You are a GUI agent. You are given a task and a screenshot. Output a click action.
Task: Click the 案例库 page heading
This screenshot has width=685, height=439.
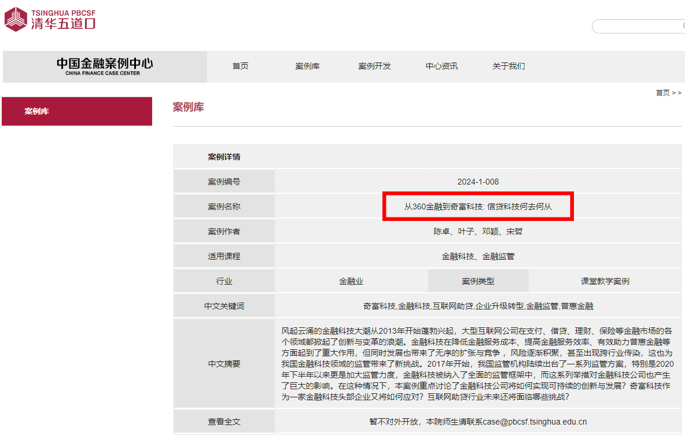188,107
